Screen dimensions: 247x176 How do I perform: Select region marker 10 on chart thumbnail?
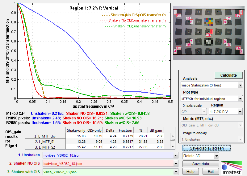pos(208,35)
